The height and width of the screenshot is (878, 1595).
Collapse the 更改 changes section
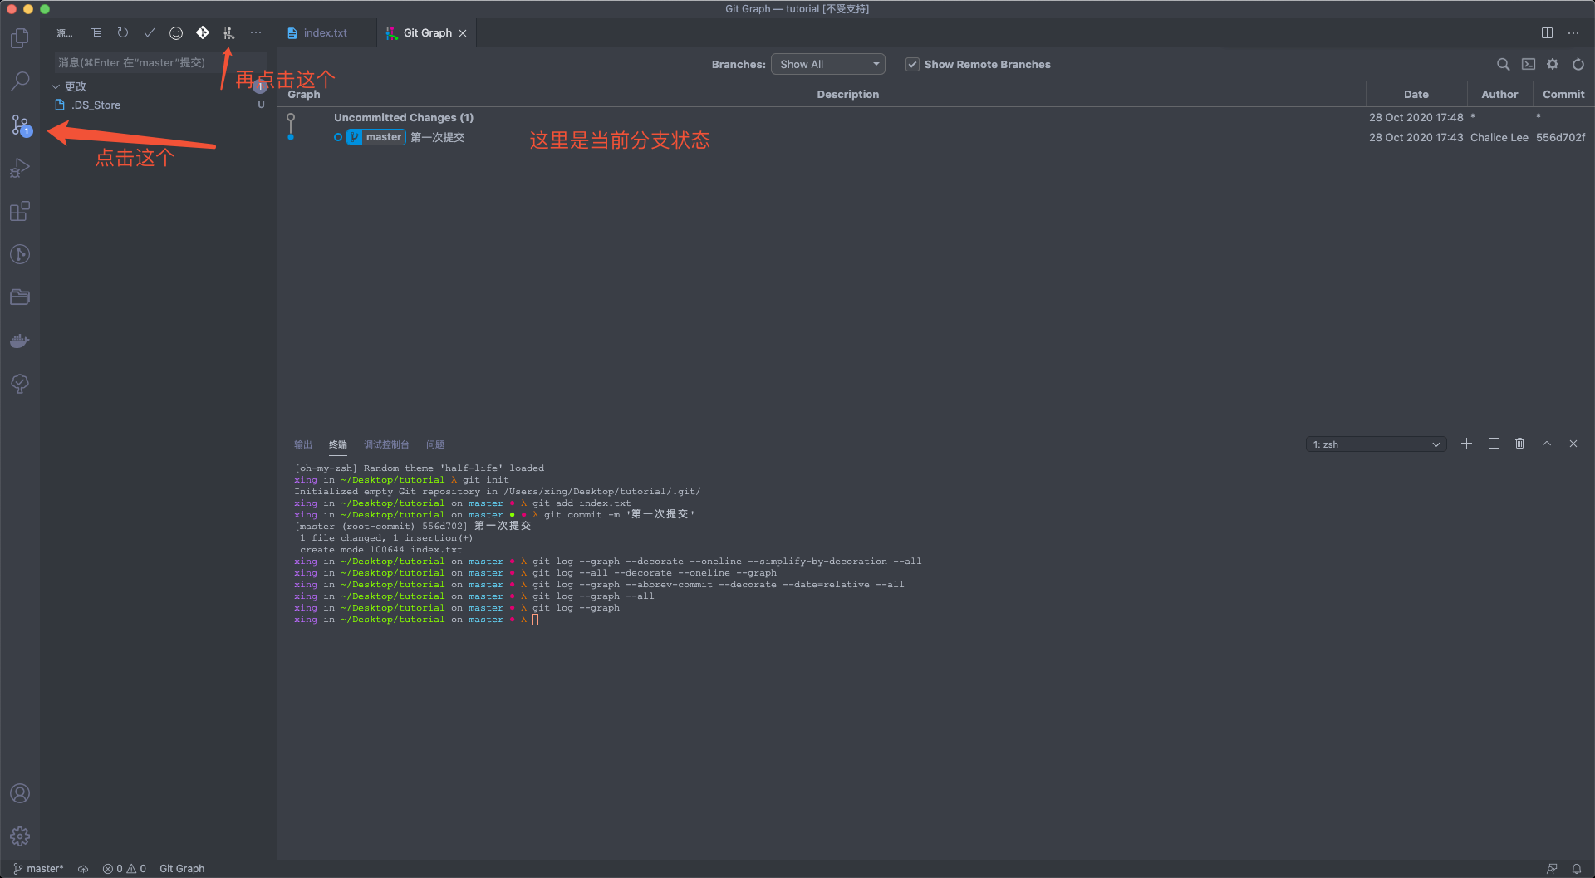point(56,86)
